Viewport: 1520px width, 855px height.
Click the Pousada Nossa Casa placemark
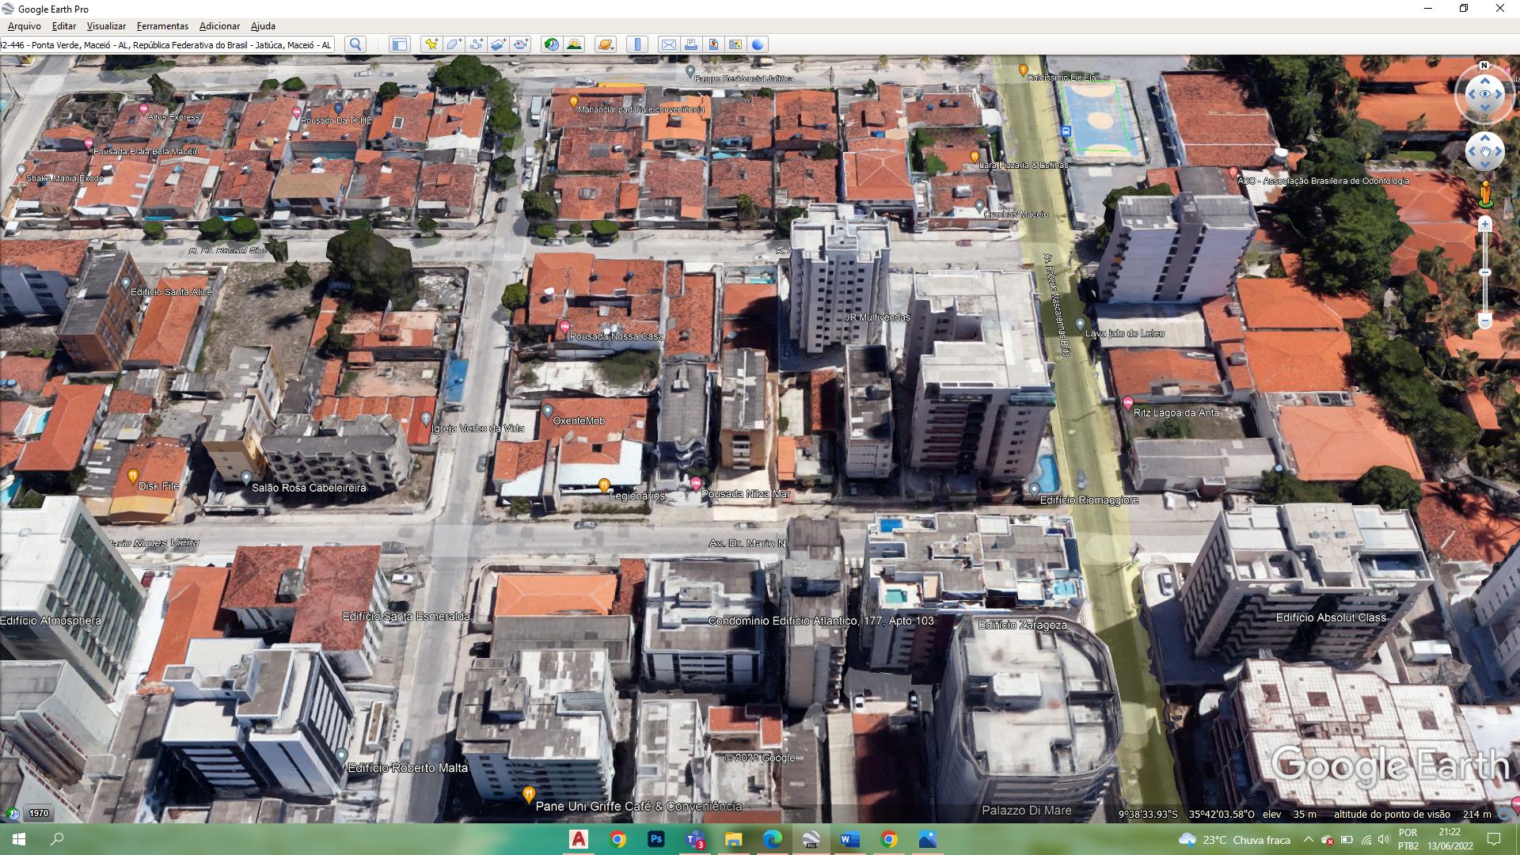pos(564,326)
